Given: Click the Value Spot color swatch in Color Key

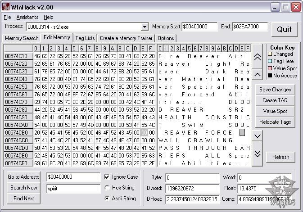Looking at the screenshot, I should point(270,68).
